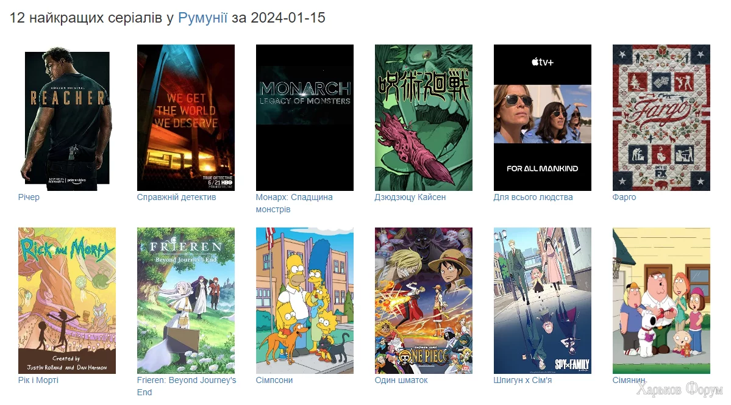Open the Рік і Морті title link
This screenshot has width=731, height=405.
click(x=38, y=380)
